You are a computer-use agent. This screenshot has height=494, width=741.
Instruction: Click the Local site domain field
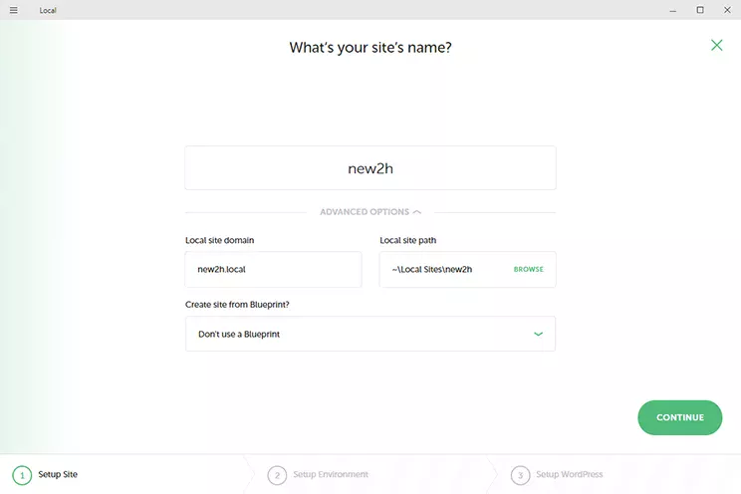273,270
